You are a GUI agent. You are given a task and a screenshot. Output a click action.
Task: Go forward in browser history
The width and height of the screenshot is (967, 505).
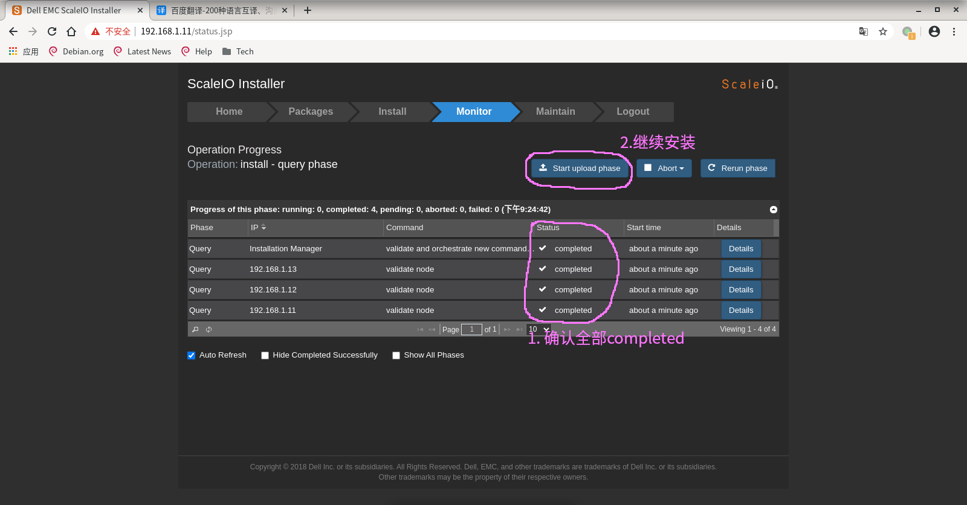(x=33, y=31)
